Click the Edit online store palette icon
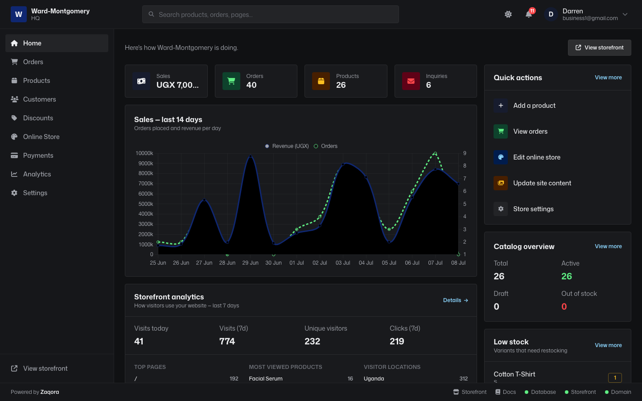 [501, 157]
